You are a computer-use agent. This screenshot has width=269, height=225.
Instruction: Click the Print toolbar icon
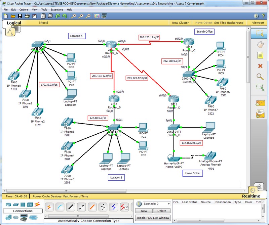pyautogui.click(x=27, y=16)
